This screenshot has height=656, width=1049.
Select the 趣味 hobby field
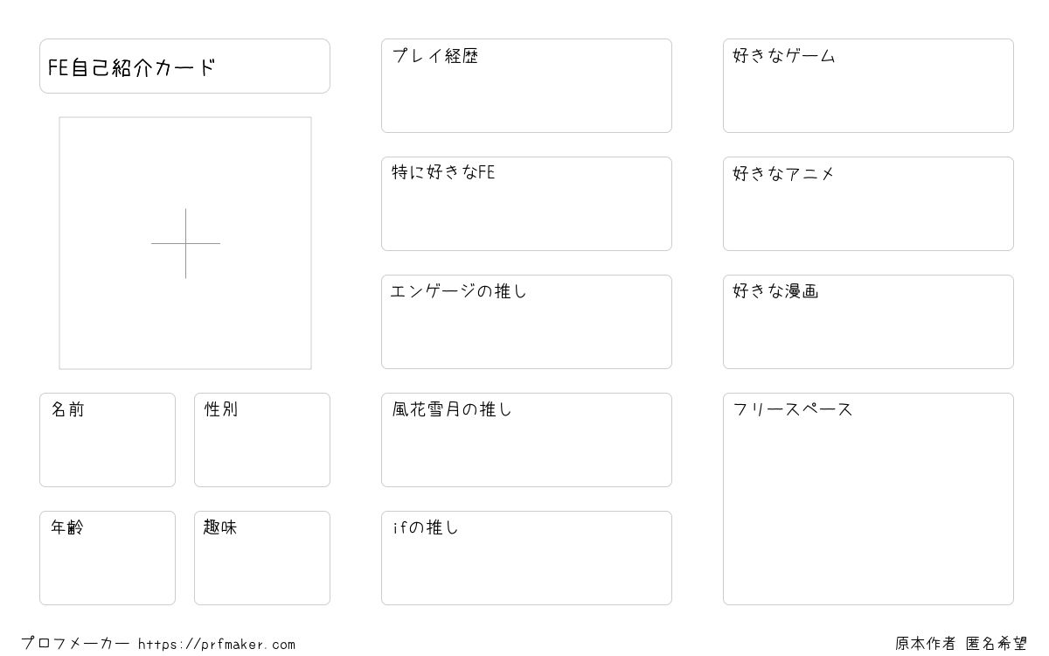[x=262, y=558]
